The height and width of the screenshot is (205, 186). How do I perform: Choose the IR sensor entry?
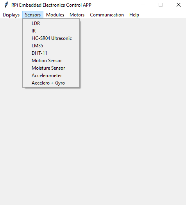click(x=51, y=31)
